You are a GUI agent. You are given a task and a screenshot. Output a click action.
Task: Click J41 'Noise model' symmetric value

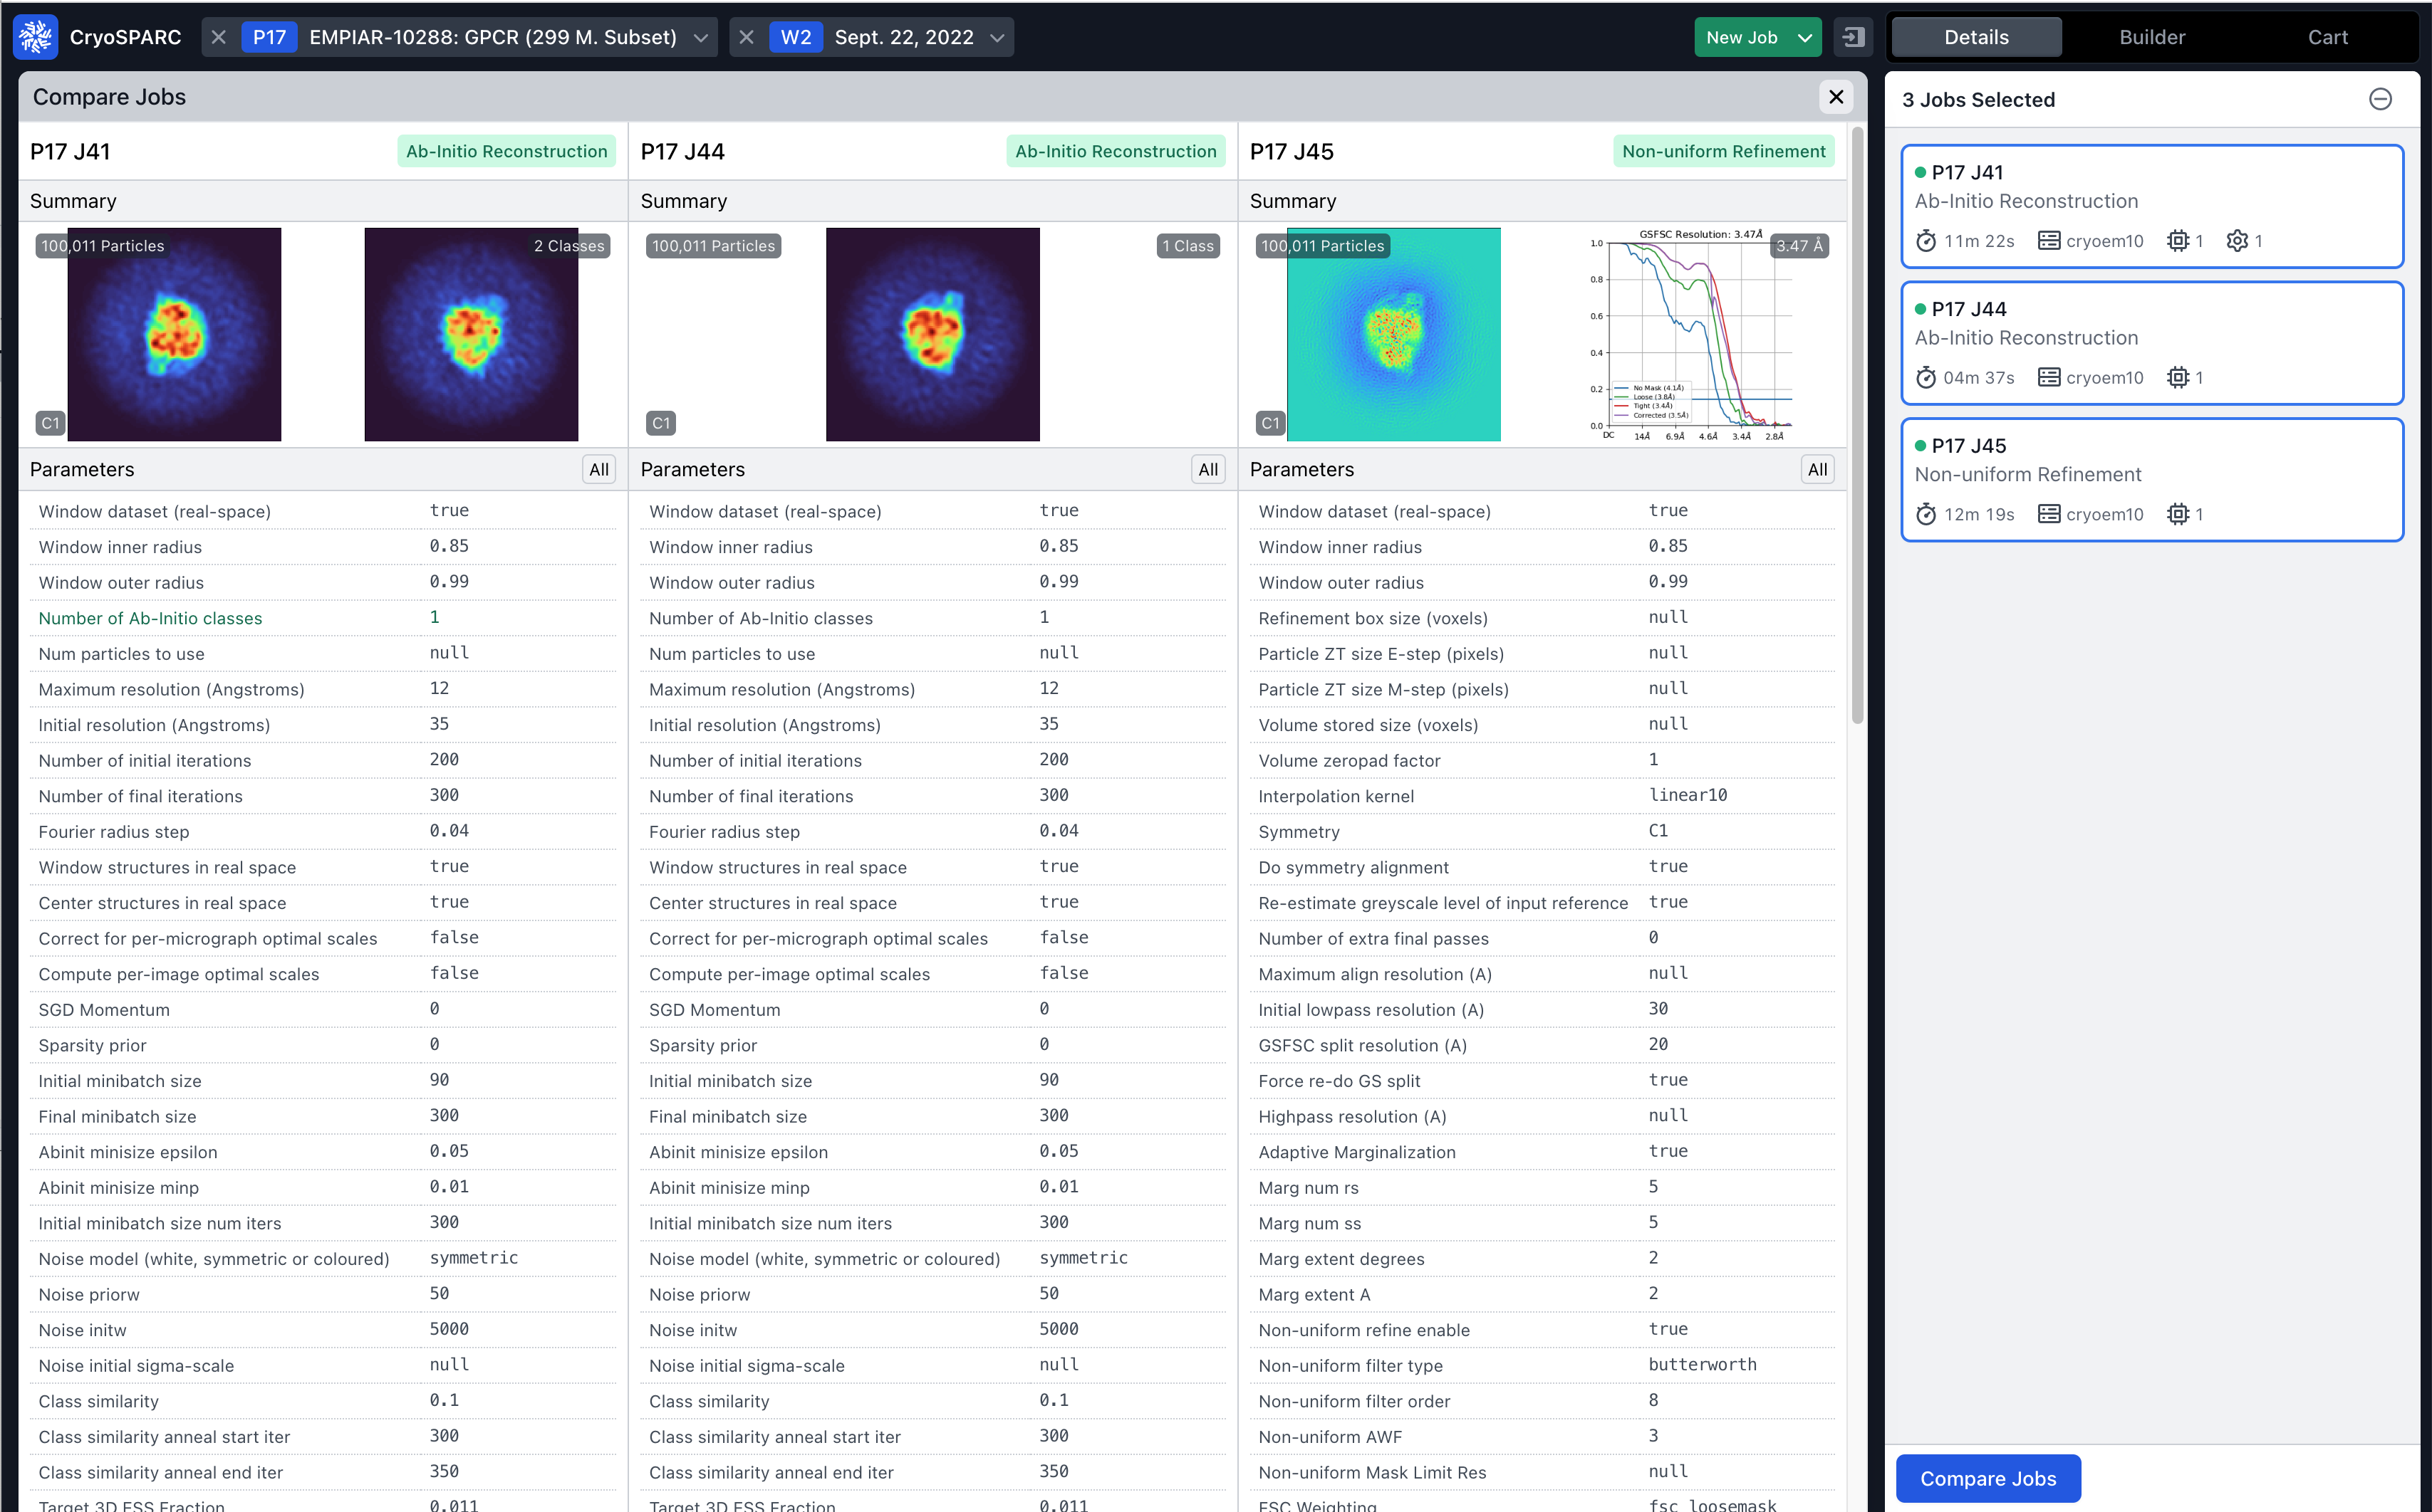pos(473,1258)
